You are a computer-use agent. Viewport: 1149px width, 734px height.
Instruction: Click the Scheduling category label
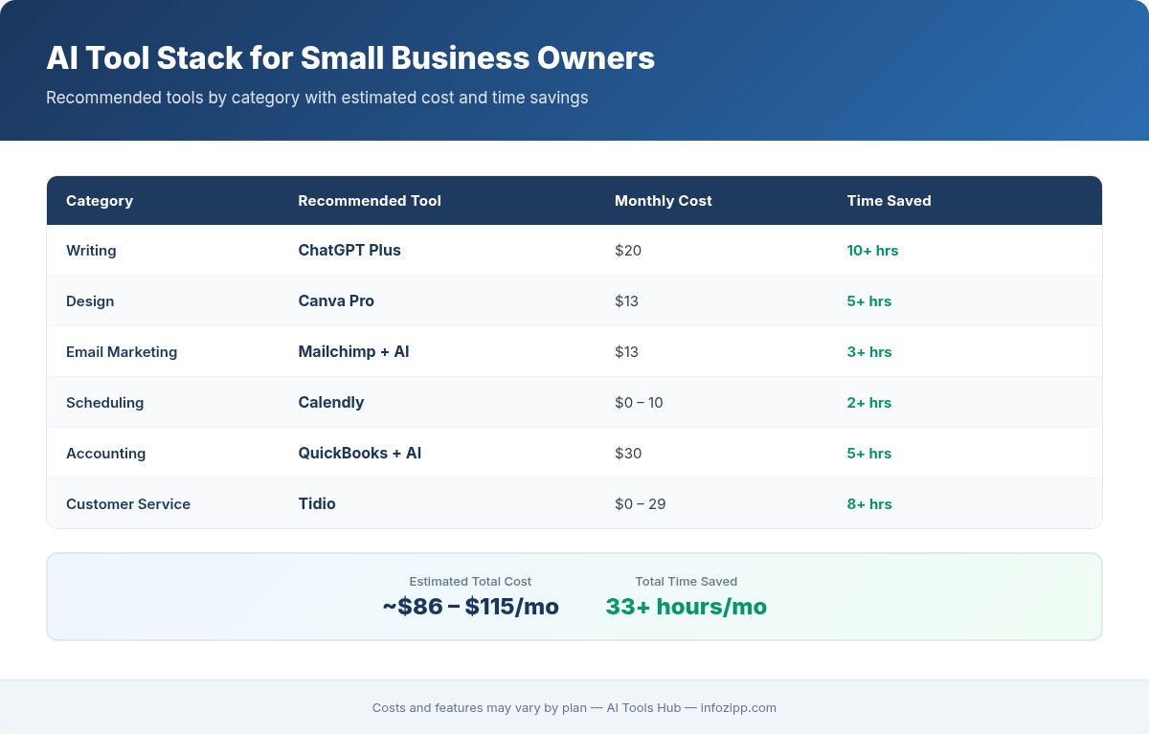click(x=105, y=402)
